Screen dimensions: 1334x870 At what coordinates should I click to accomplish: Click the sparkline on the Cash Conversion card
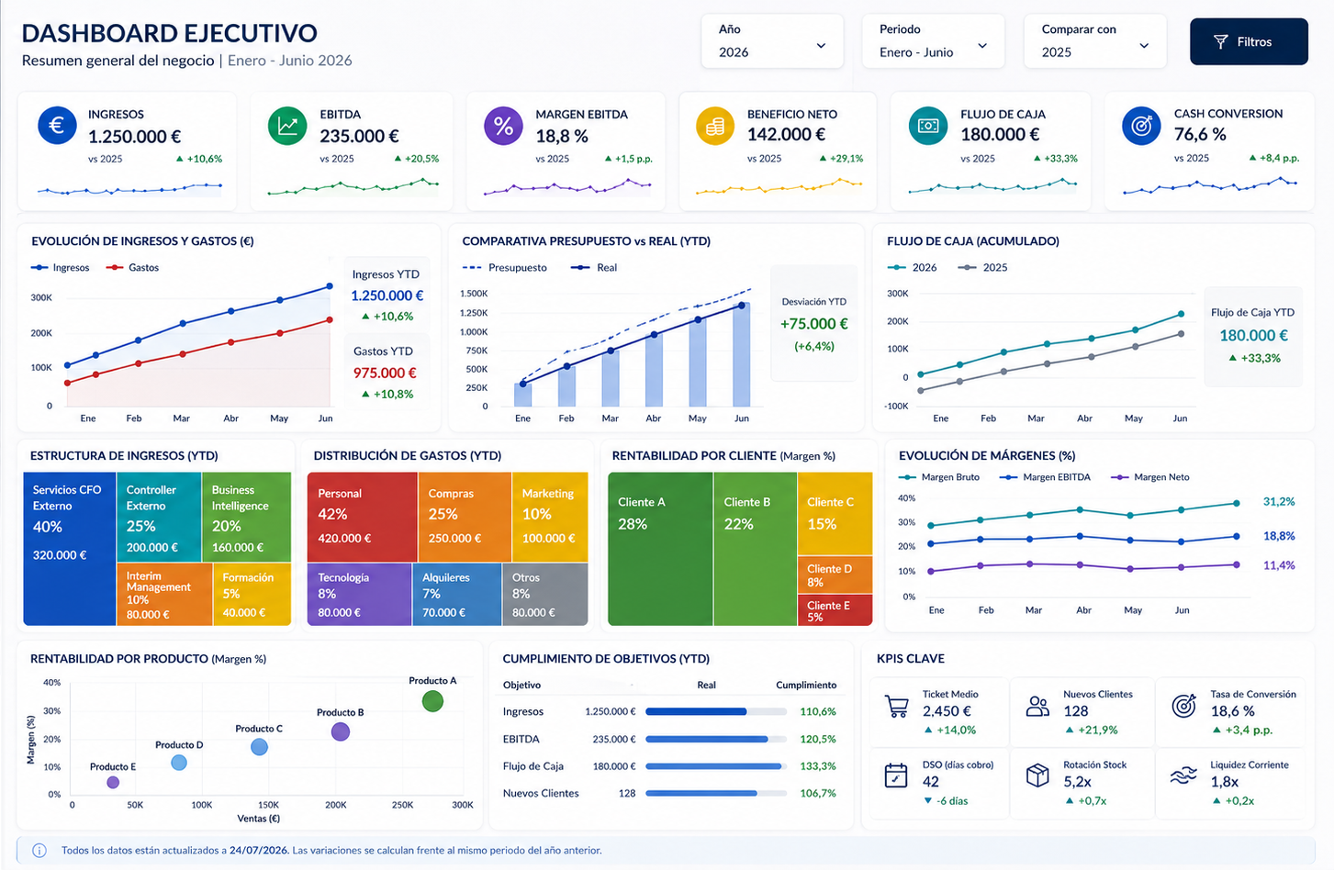coord(1210,185)
